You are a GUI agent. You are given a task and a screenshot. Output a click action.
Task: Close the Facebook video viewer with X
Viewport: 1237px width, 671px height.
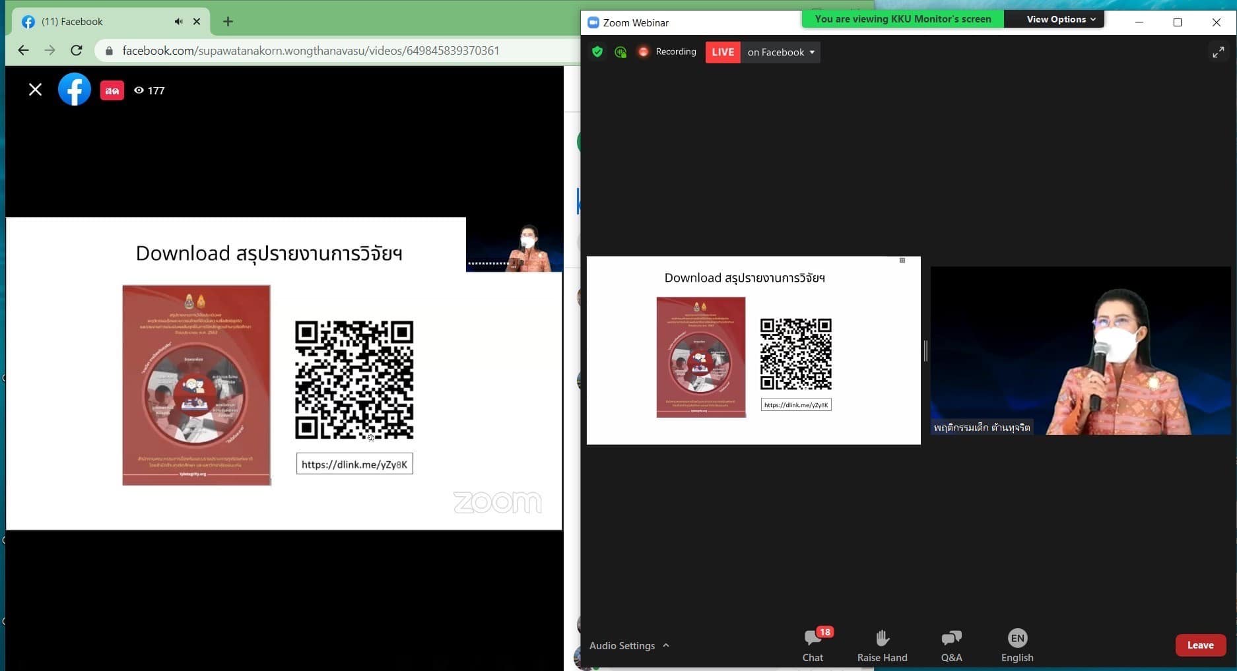coord(36,90)
